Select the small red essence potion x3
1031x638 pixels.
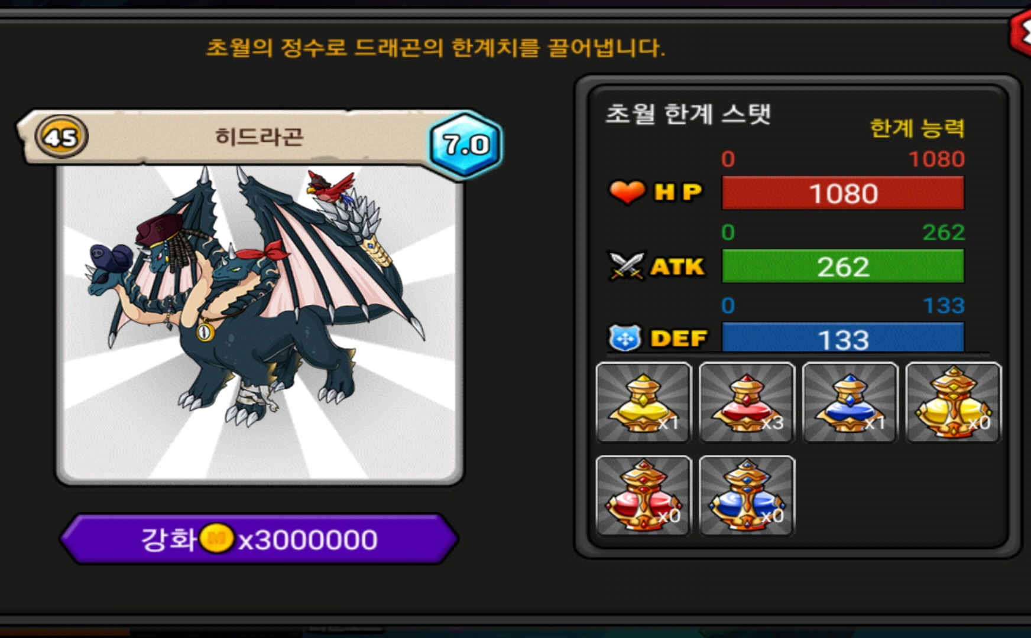(x=747, y=402)
